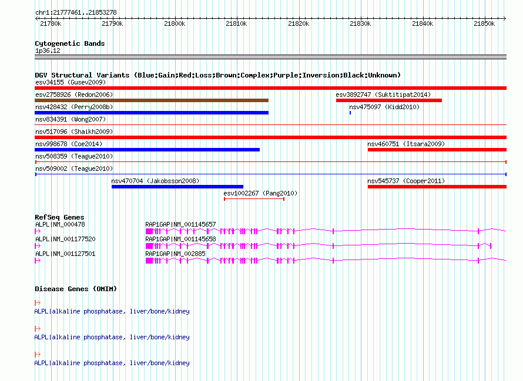The width and height of the screenshot is (523, 381).
Task: Click the nsv998678 (Coe2014) blue bar
Action: click(147, 150)
